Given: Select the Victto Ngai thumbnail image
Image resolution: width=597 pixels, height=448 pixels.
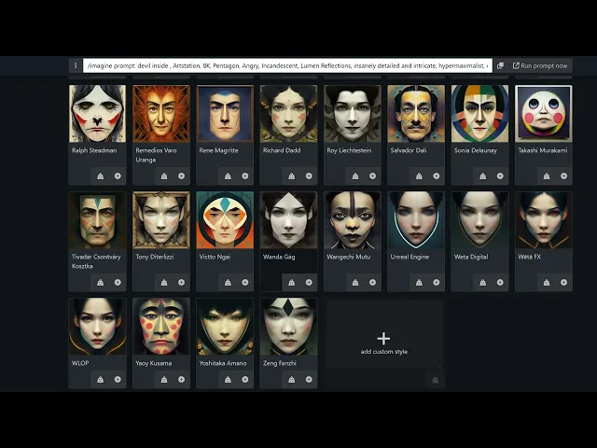Looking at the screenshot, I should pyautogui.click(x=225, y=220).
